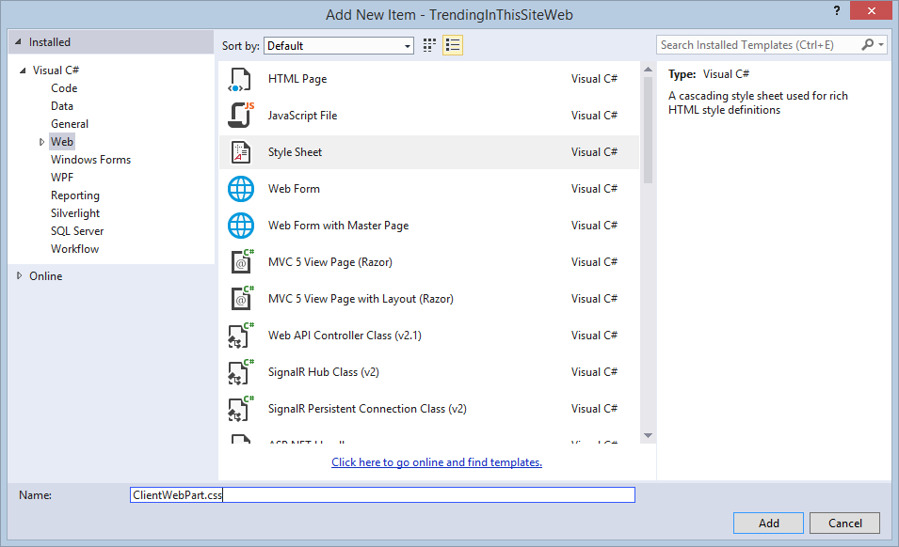Collapse the Installed section
Image resolution: width=899 pixels, height=547 pixels.
click(x=18, y=41)
